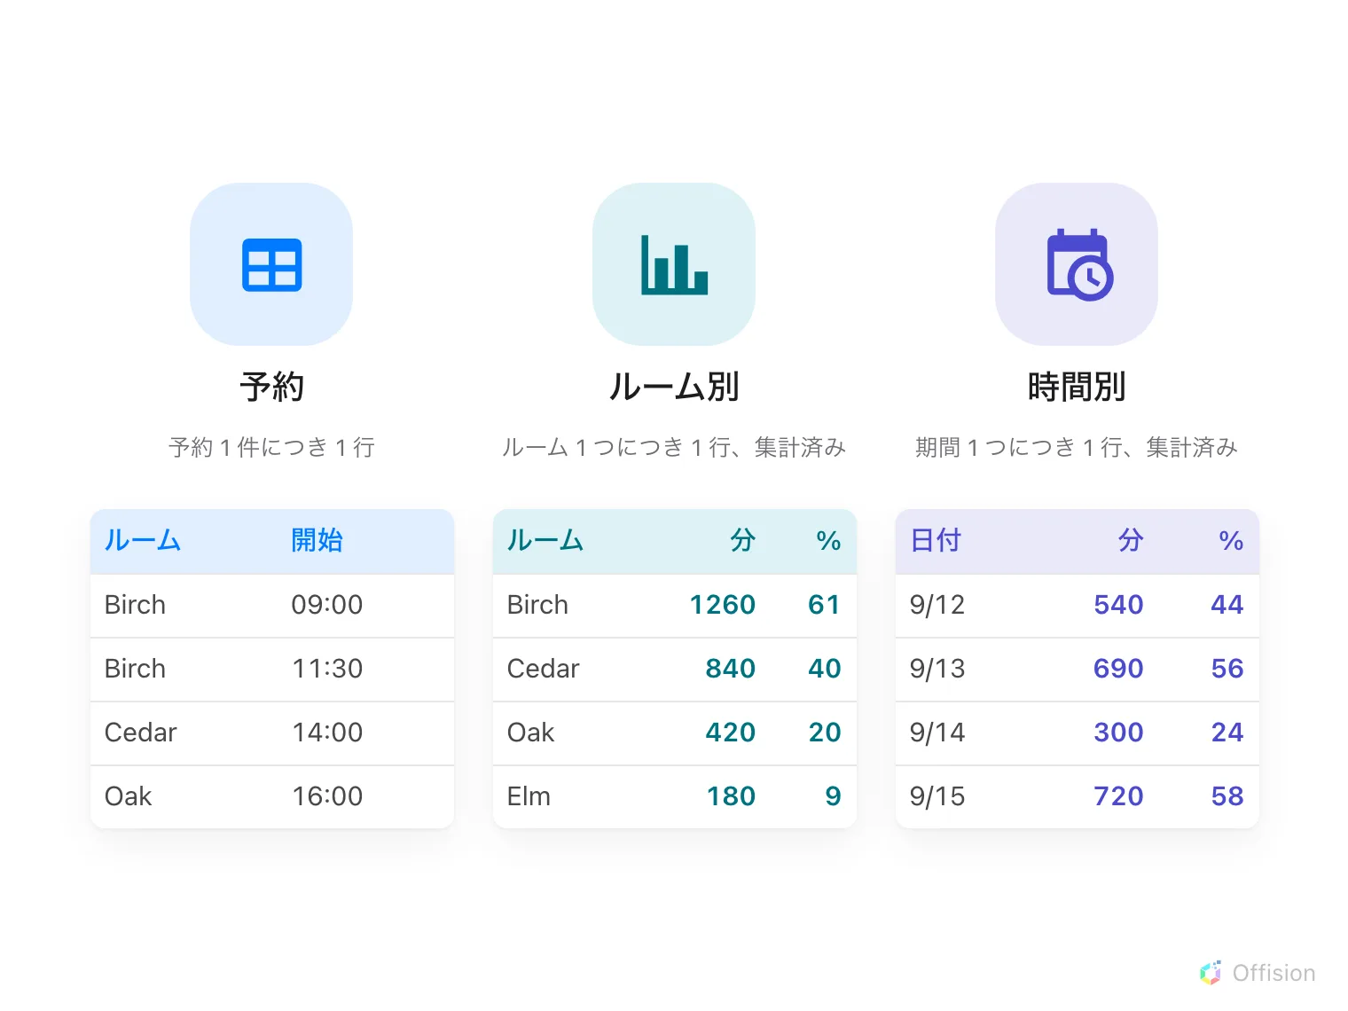This screenshot has height=1011, width=1348.
Task: Select the ルーム別 heading
Action: [674, 387]
